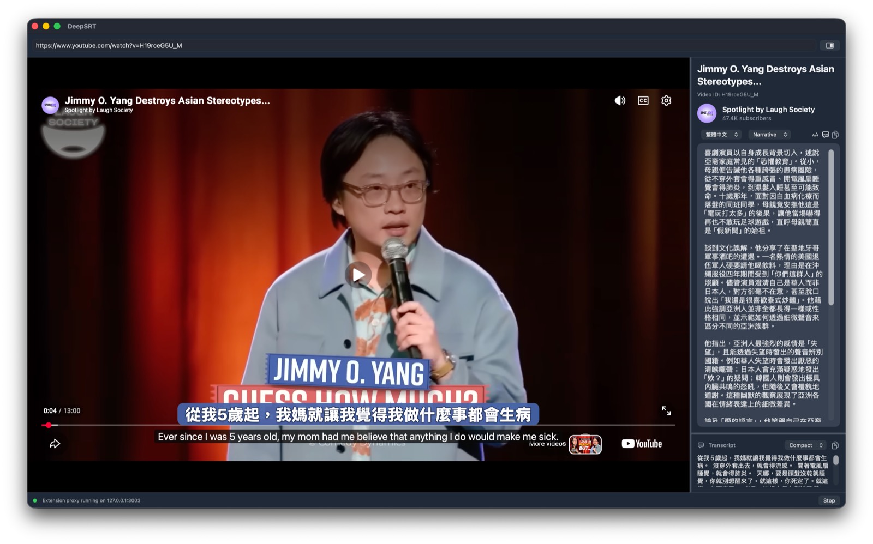The width and height of the screenshot is (873, 544).
Task: Click 'Spotlight by Laugh Society' under player title
Action: (99, 110)
